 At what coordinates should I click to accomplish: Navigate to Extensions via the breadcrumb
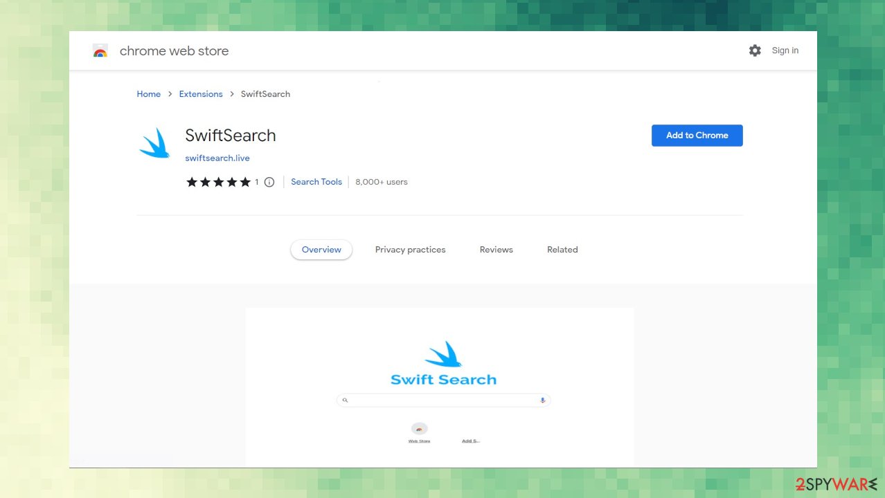(x=200, y=93)
